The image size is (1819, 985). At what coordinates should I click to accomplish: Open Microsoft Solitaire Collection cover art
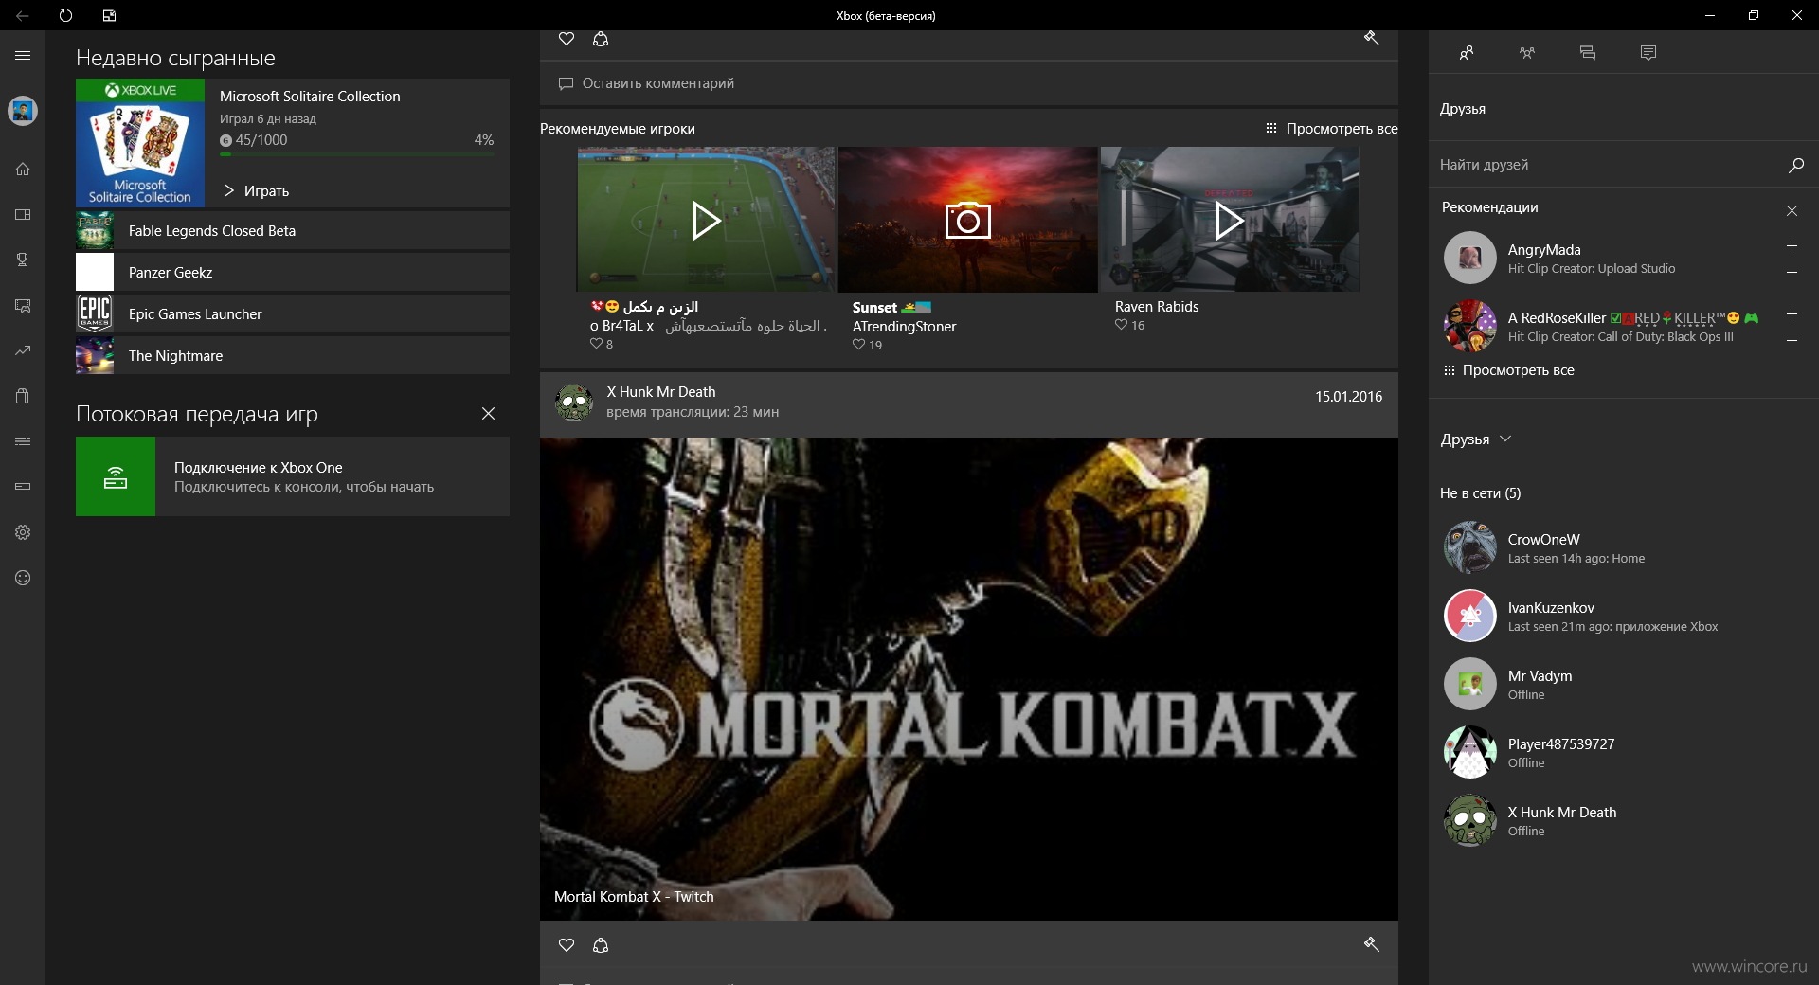pos(140,143)
